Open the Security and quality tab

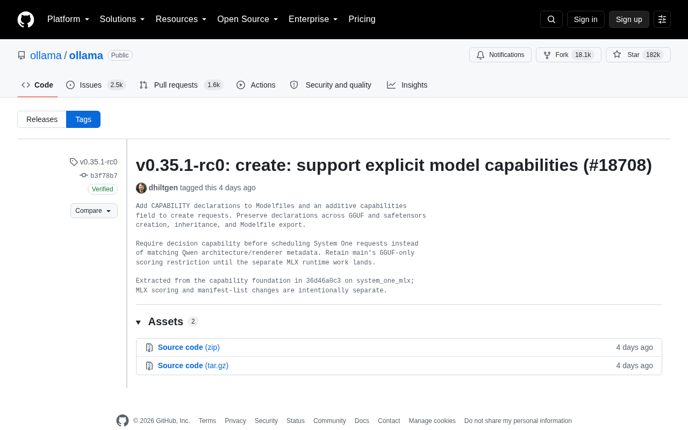coord(331,85)
